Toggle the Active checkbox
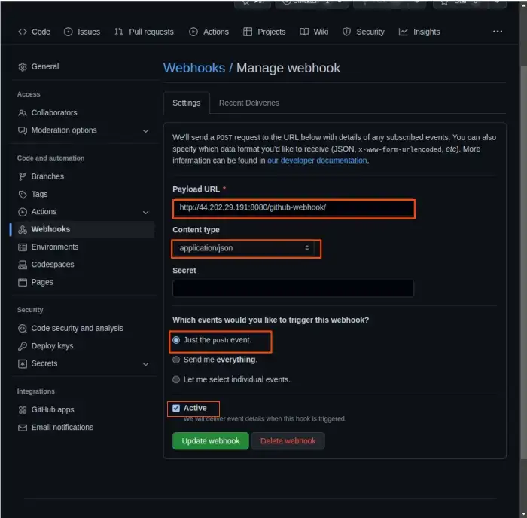527x518 pixels. point(176,408)
